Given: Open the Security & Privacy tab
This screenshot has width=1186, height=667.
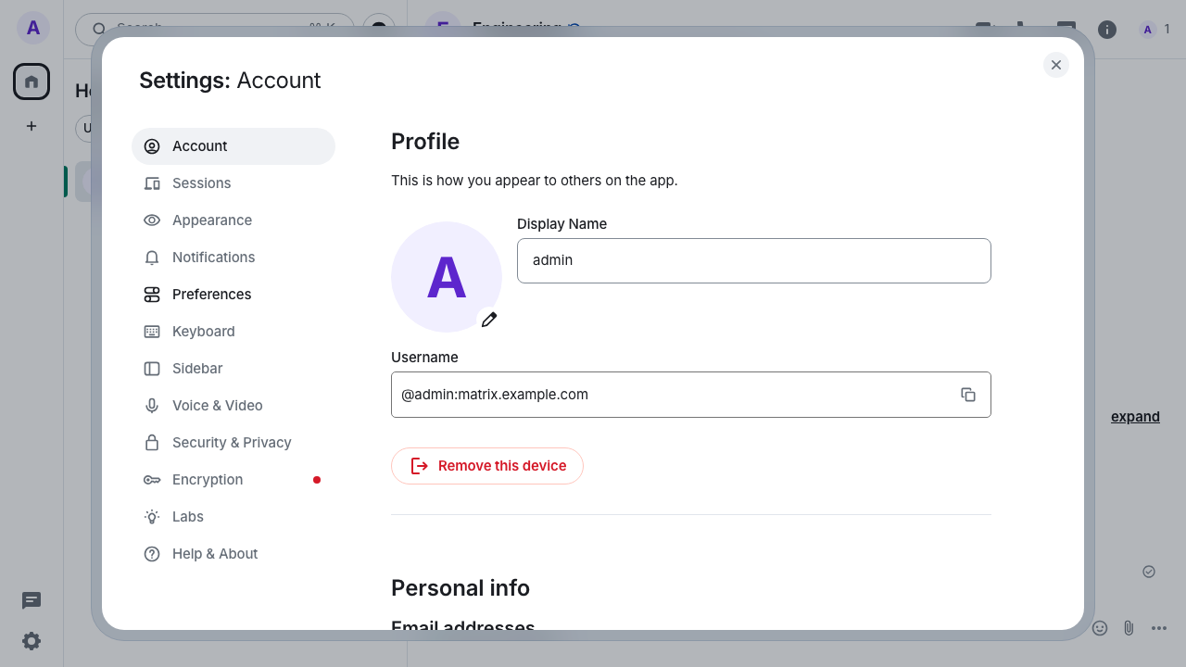Looking at the screenshot, I should pos(233,443).
